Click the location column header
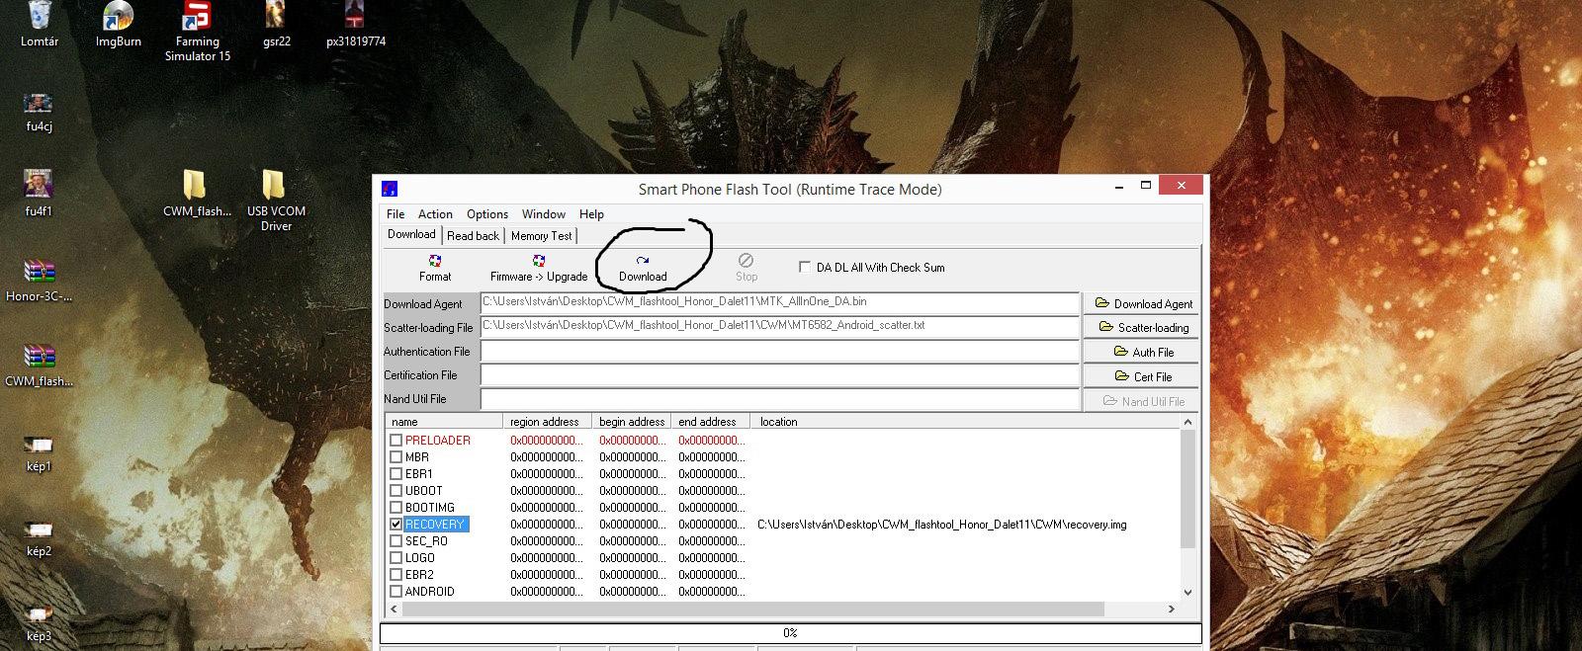The width and height of the screenshot is (1582, 651). pos(965,422)
